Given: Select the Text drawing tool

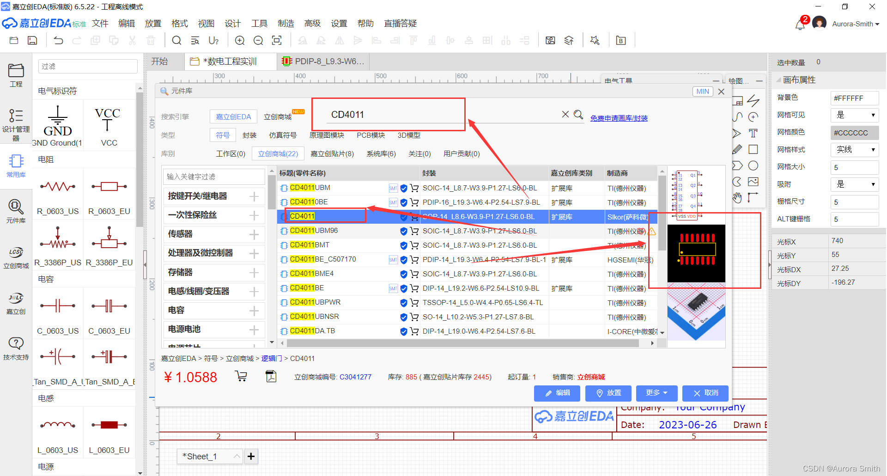Looking at the screenshot, I should pos(753,134).
